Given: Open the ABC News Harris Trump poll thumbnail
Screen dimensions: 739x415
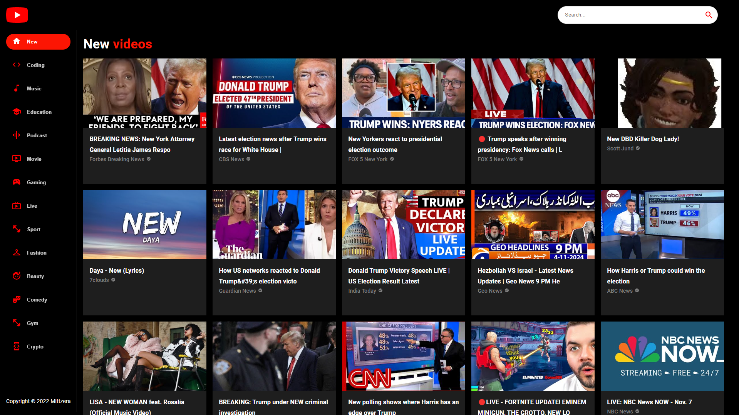Looking at the screenshot, I should coord(662,225).
